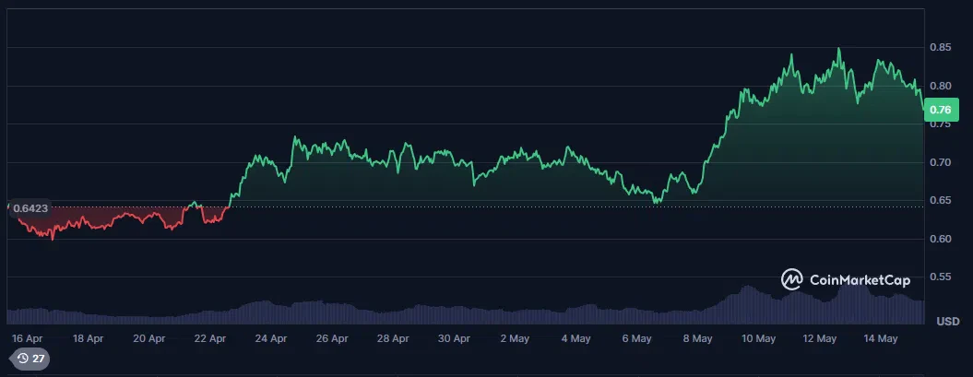
Task: Click the 0.55 price axis label
Action: point(940,277)
